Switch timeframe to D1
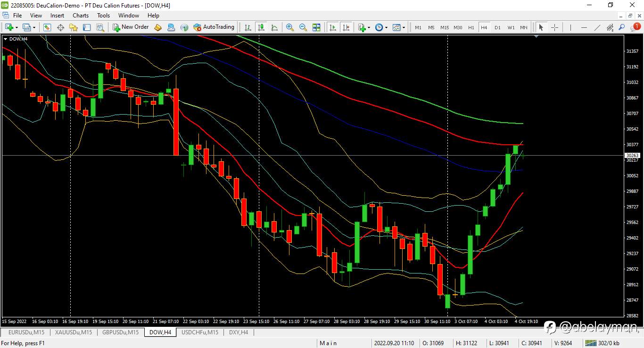The width and height of the screenshot is (644, 348). [x=497, y=27]
